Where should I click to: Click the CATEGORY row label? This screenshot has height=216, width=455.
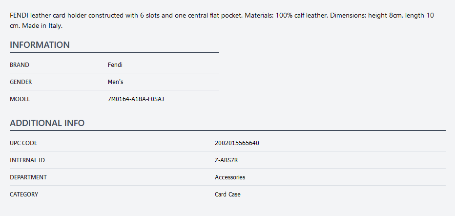pyautogui.click(x=24, y=194)
